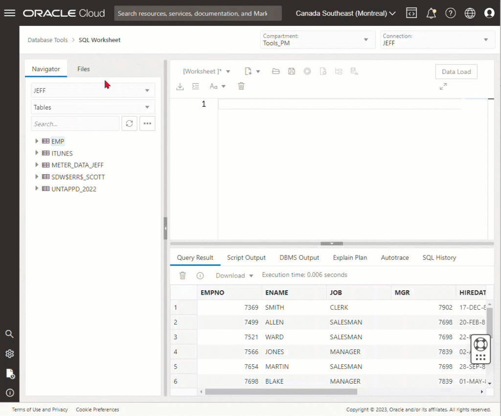Click the resource search input field
Viewport: 501px width, 416px height.
pyautogui.click(x=198, y=13)
